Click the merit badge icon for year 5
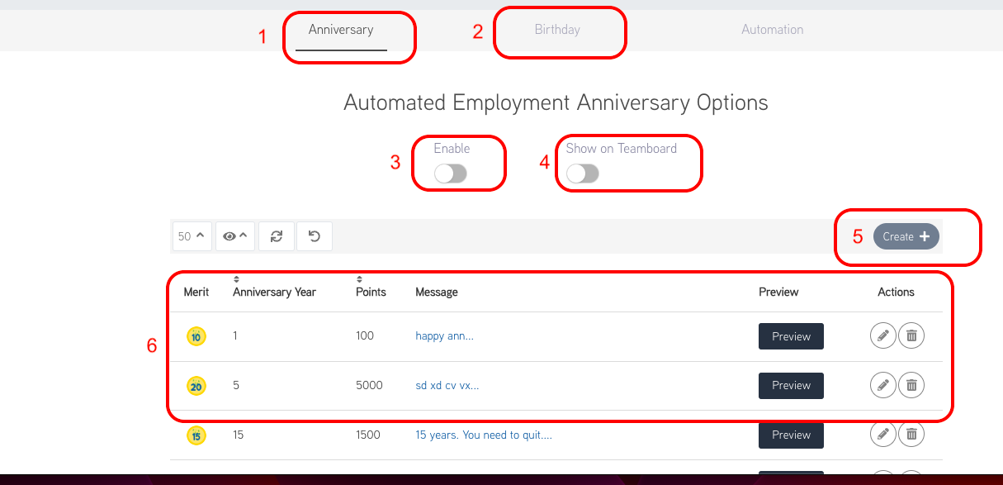 (x=196, y=385)
